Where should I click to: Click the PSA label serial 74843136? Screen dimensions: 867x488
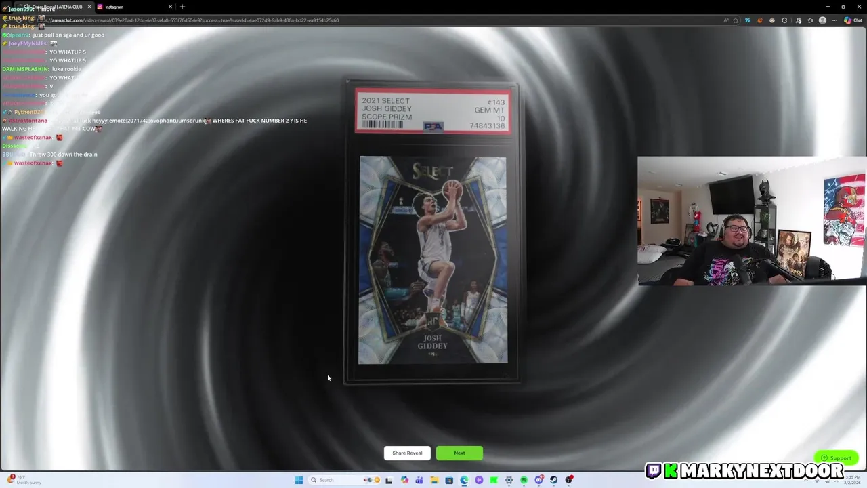[487, 126]
